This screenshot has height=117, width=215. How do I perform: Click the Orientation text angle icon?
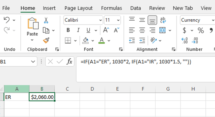pos(153,40)
